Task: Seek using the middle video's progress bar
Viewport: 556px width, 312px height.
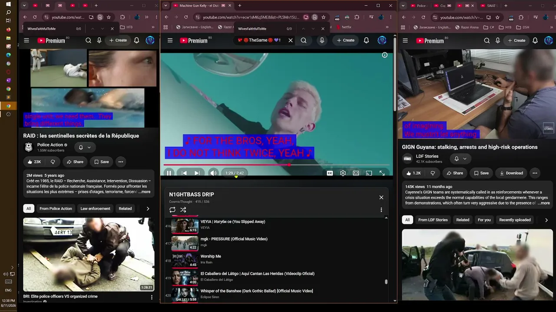Action: pyautogui.click(x=277, y=165)
